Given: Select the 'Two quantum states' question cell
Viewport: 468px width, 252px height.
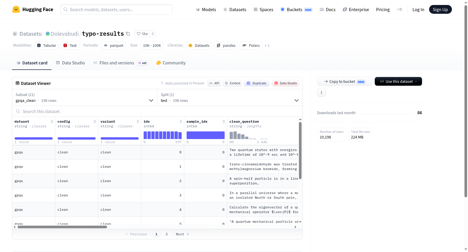Looking at the screenshot, I should [x=263, y=152].
